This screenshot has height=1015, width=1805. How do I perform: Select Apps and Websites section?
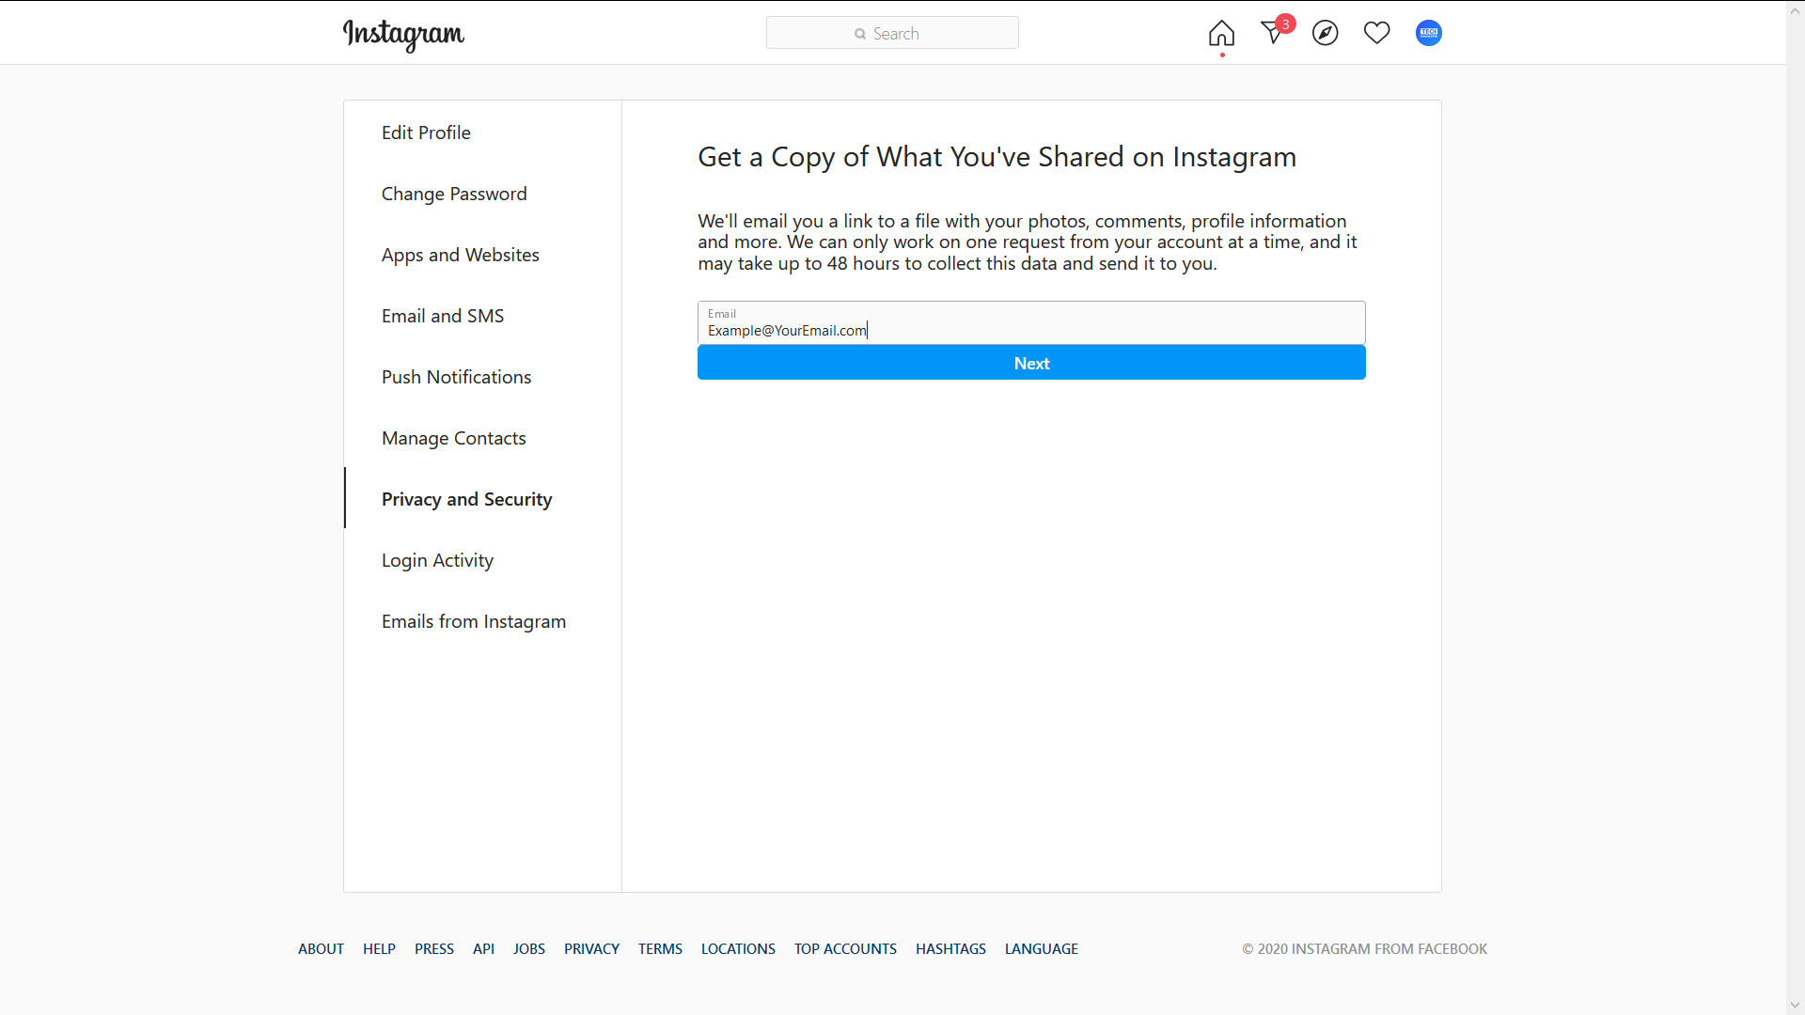[461, 255]
